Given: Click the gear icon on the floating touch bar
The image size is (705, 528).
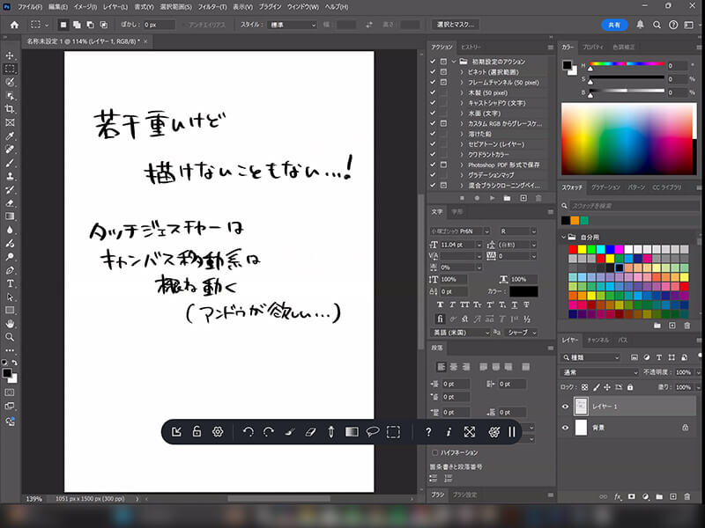Looking at the screenshot, I should pos(218,433).
